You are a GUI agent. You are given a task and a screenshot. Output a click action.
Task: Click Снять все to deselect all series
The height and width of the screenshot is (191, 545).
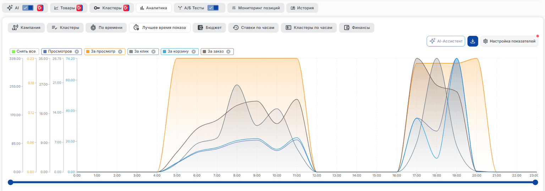tap(24, 51)
